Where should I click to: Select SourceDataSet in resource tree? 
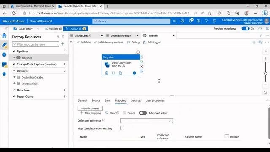coord(30,84)
